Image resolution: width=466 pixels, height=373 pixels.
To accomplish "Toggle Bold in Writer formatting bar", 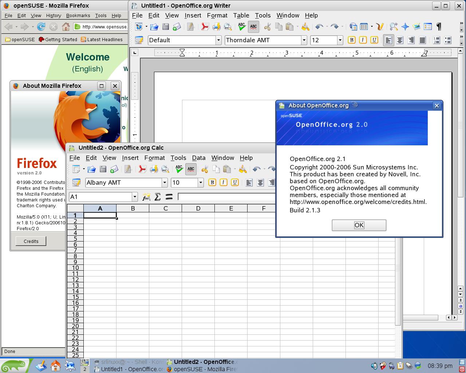I will (x=351, y=40).
